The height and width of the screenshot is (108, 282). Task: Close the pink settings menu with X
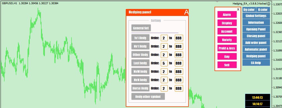(x=238, y=9)
